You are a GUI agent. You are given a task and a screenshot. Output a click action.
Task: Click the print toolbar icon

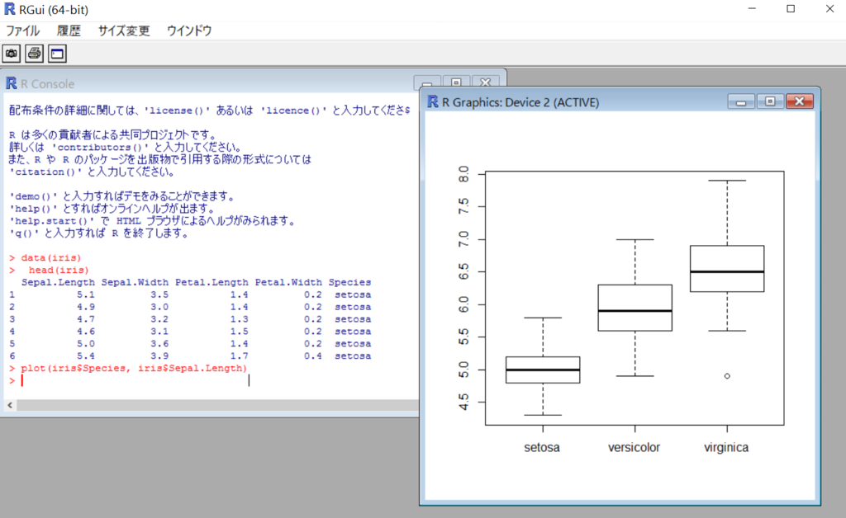[x=35, y=54]
